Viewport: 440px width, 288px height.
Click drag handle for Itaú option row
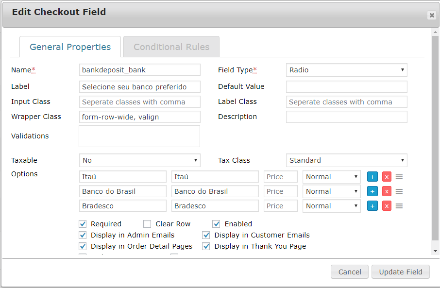coord(399,177)
